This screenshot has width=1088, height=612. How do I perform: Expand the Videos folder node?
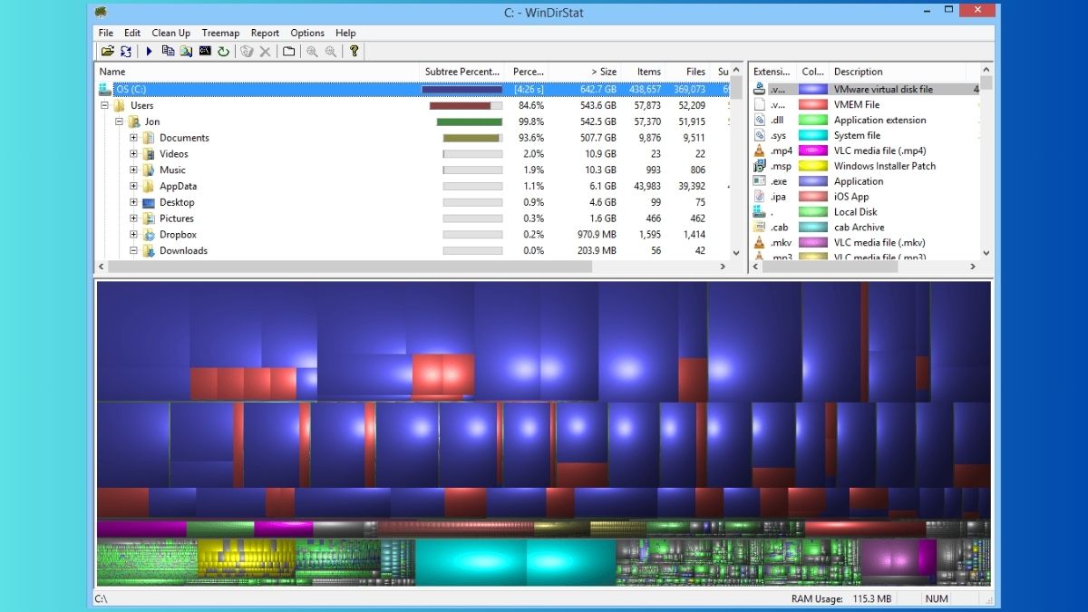[x=133, y=154]
